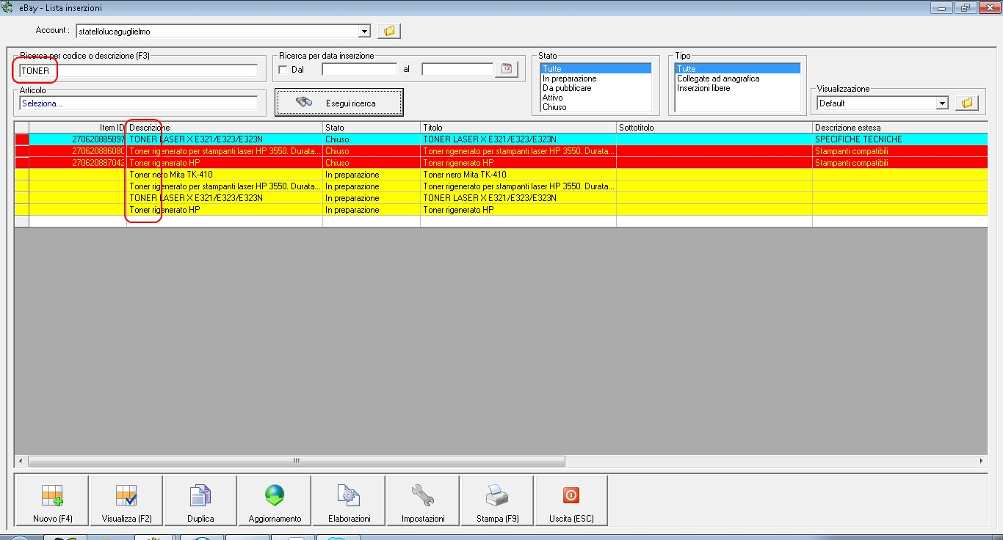
Task: Sort by the Item ID column header
Action: click(78, 128)
